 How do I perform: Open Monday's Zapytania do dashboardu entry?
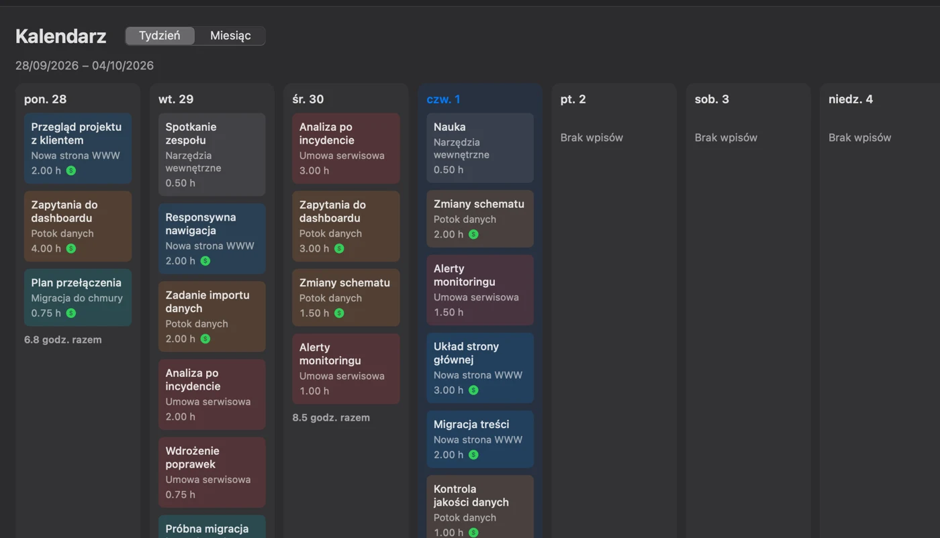(78, 226)
